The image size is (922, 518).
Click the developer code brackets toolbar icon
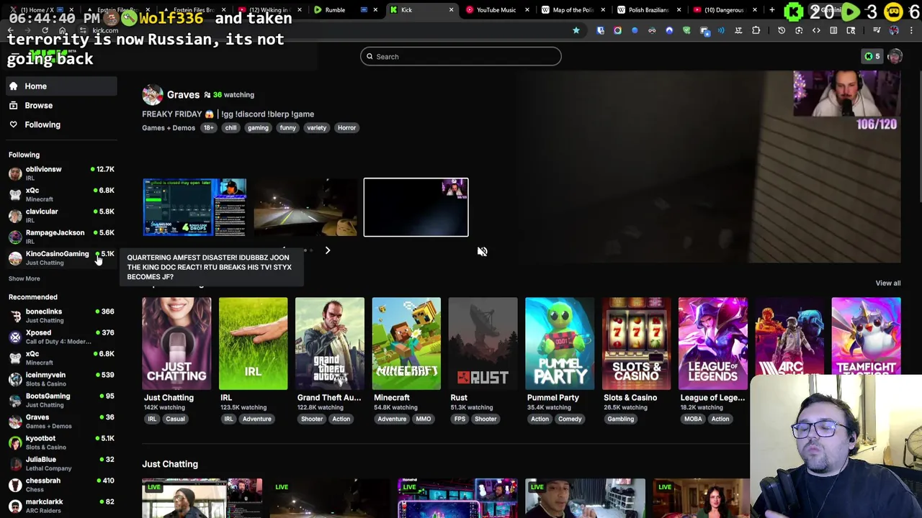pyautogui.click(x=816, y=30)
